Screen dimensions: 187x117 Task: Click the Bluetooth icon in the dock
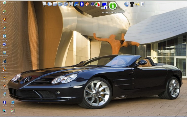[82, 4]
